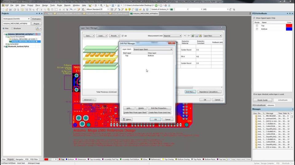Select the Files radio button in Projects panel
This screenshot has height=165, width=295.
pos(3,28)
